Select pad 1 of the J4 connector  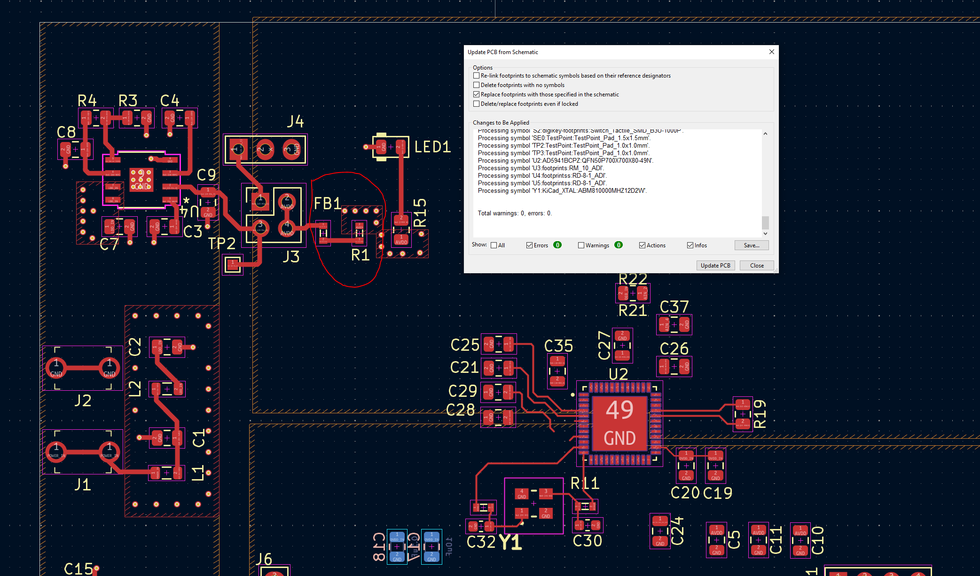[239, 150]
